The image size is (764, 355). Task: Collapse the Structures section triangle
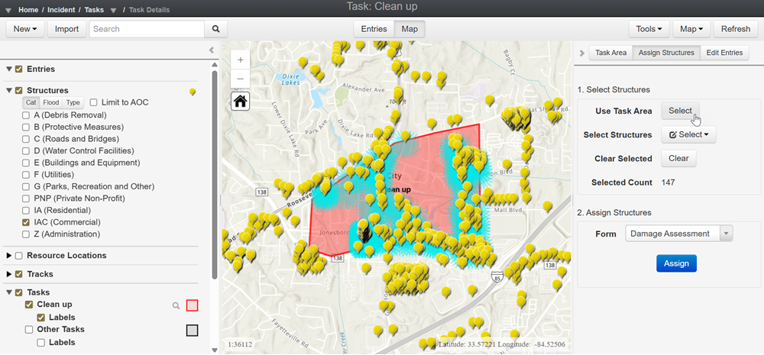point(8,91)
